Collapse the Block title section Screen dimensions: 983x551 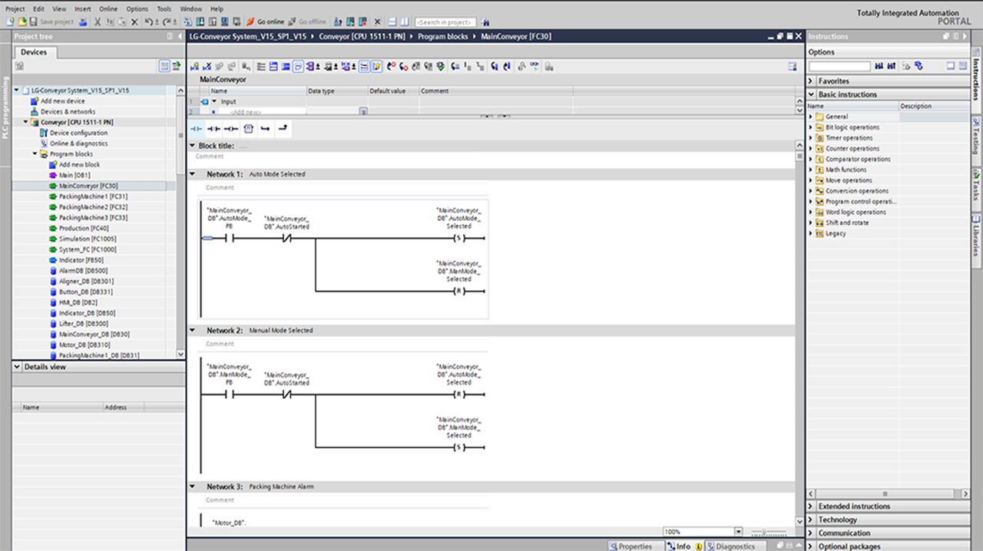point(192,146)
